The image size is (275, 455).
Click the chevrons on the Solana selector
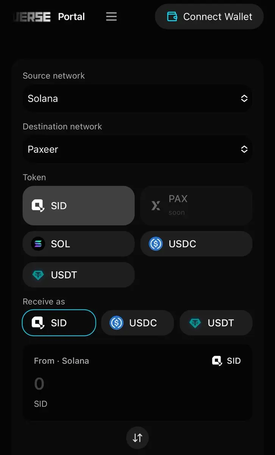[x=244, y=99]
